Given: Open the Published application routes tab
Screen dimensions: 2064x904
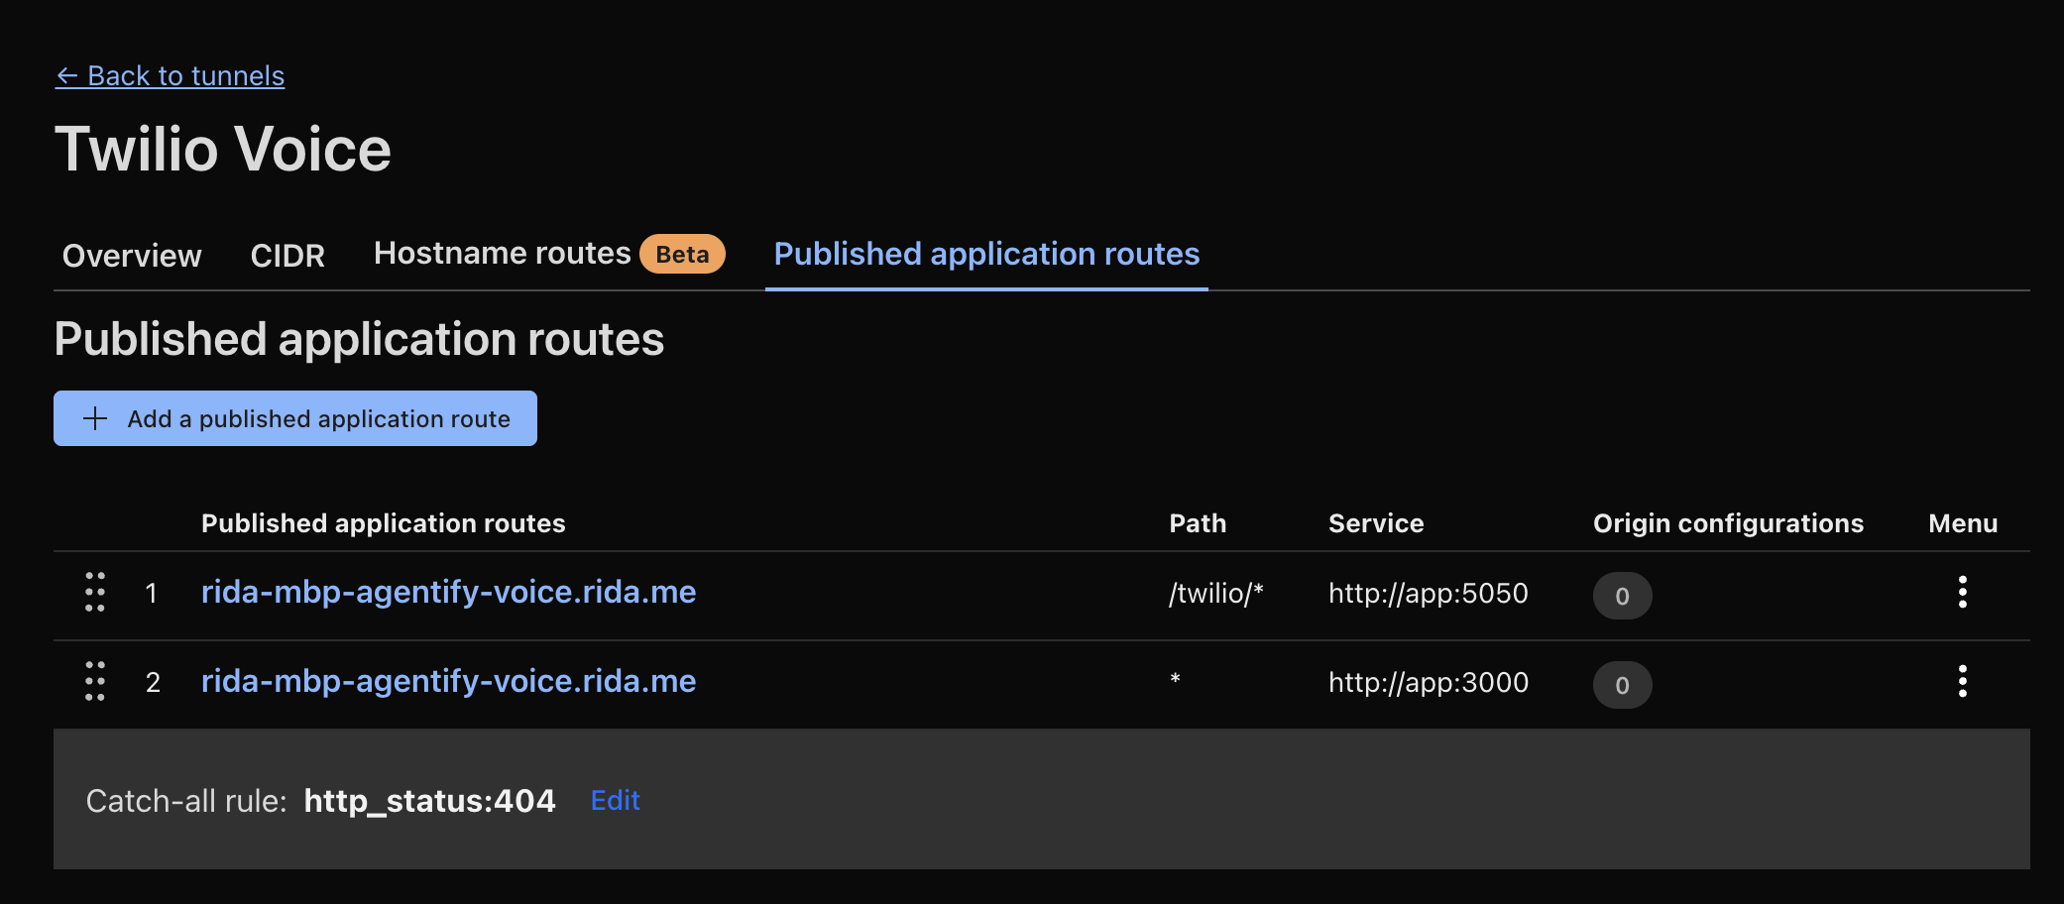Looking at the screenshot, I should click(985, 254).
